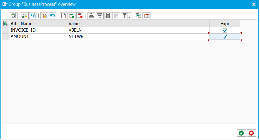The height and width of the screenshot is (140, 260).
Task: Click the Undo arrow icon
Action: pos(52,16)
